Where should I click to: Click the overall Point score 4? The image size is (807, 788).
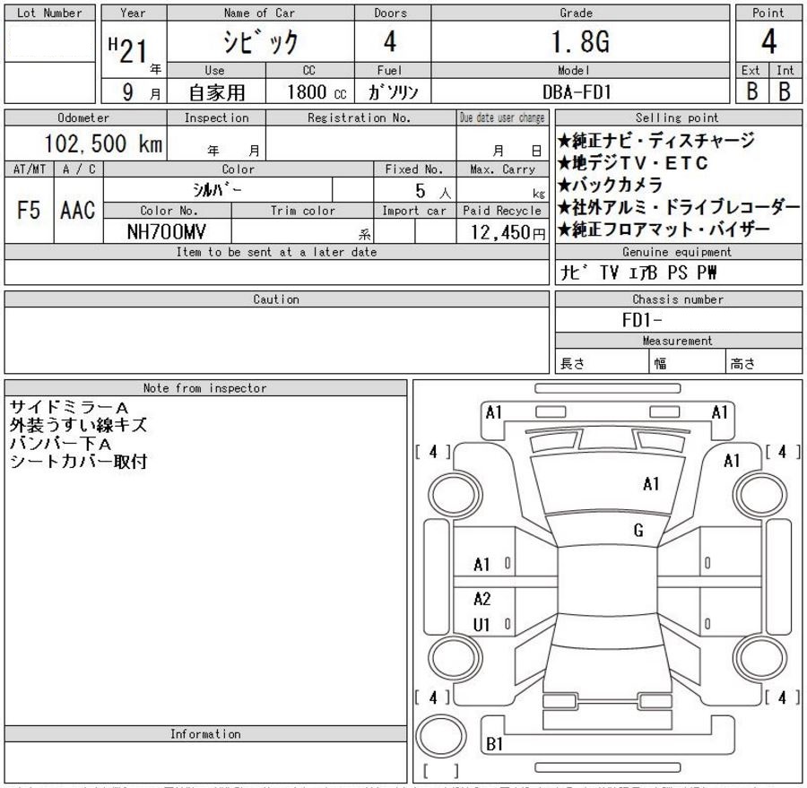(x=769, y=41)
